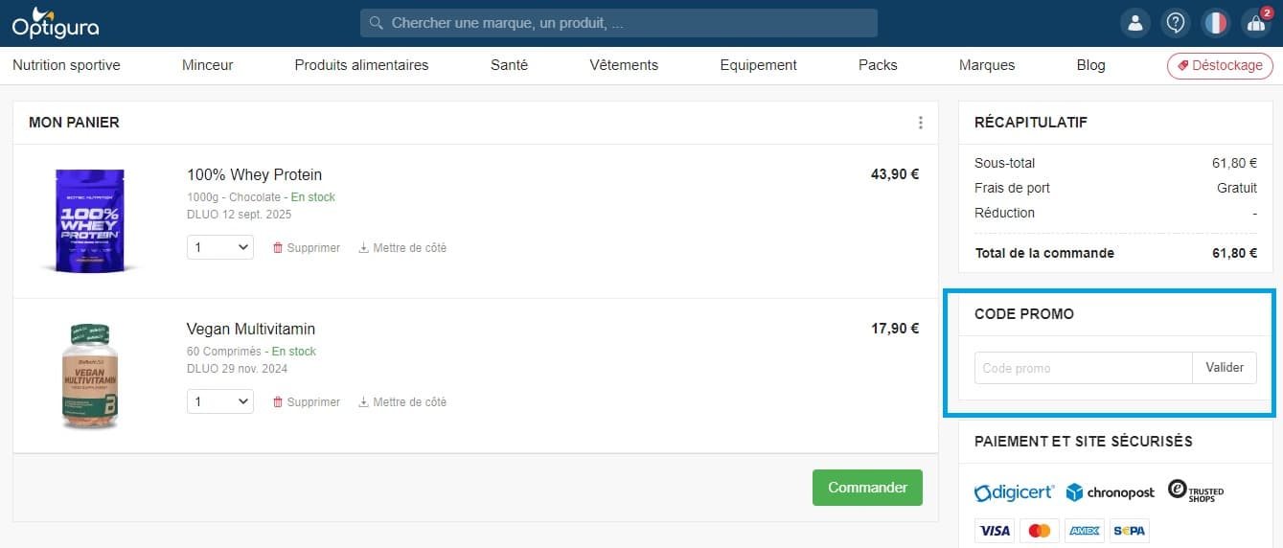Click the Gratuit shipping value

[x=1237, y=188]
